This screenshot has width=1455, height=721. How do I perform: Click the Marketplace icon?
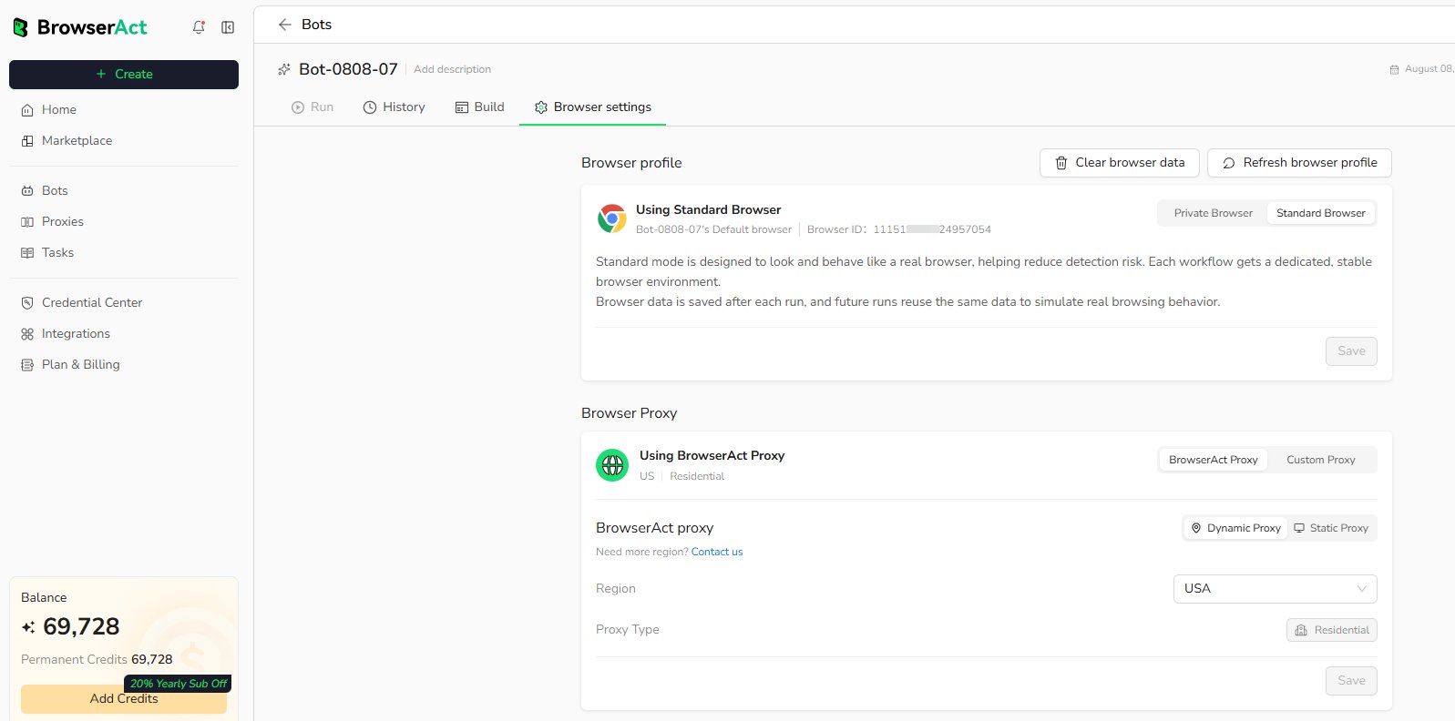click(x=27, y=141)
